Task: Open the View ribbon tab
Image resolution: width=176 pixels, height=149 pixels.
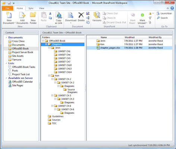Action: 41,8
